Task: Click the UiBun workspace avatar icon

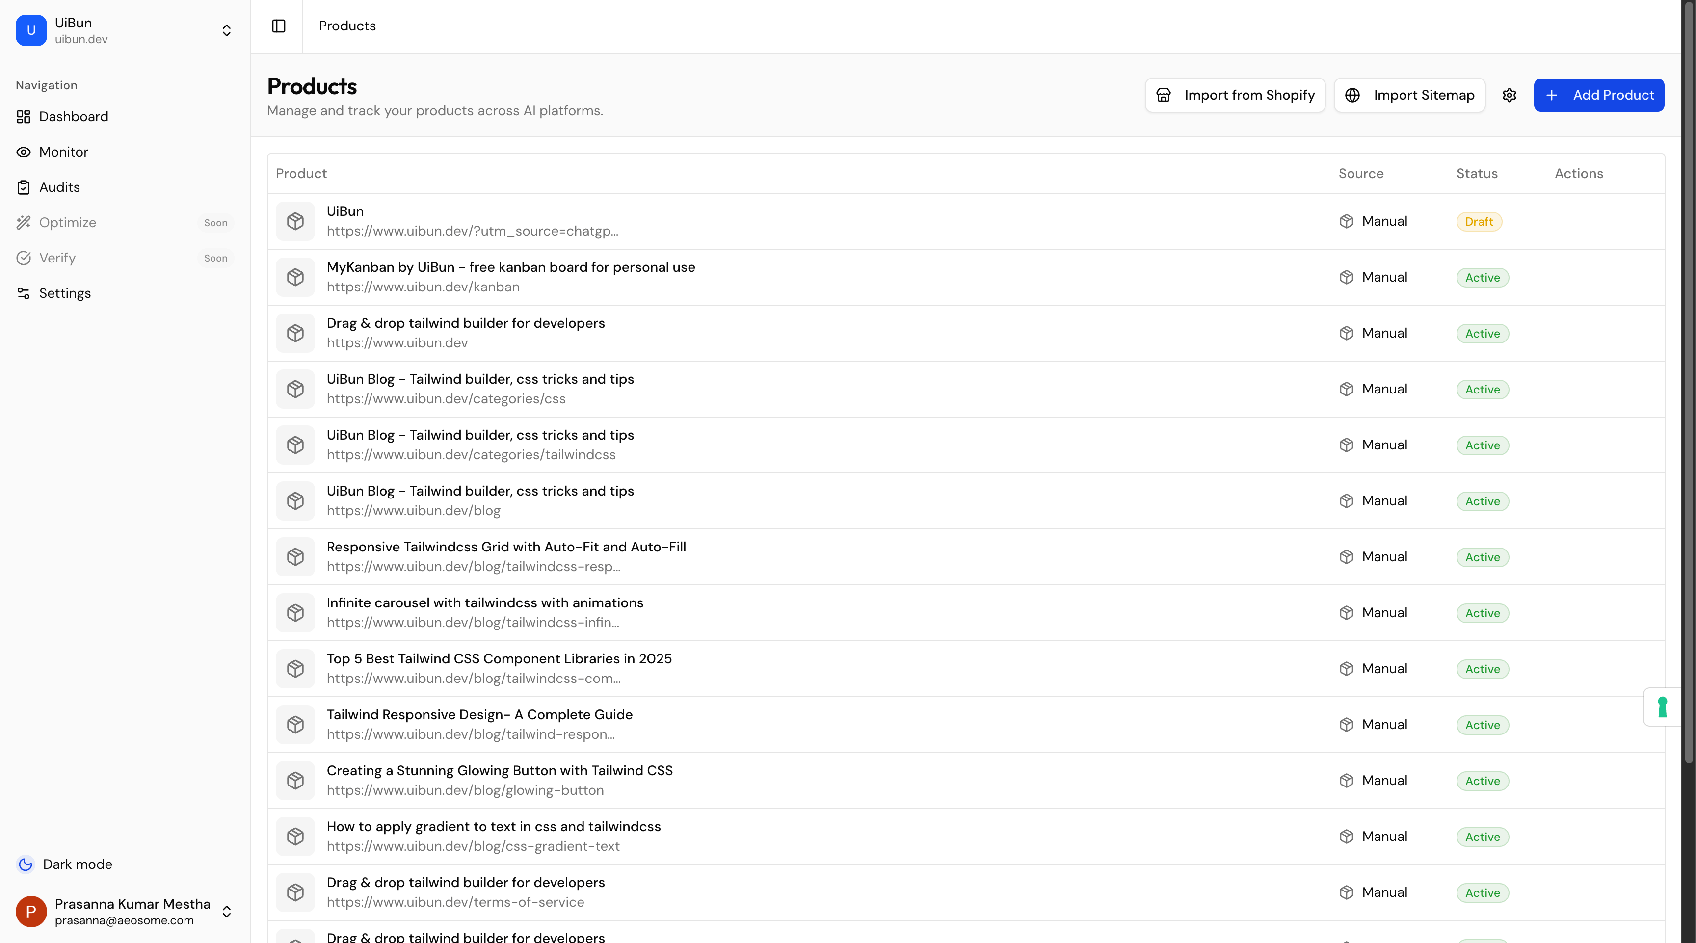Action: point(31,30)
